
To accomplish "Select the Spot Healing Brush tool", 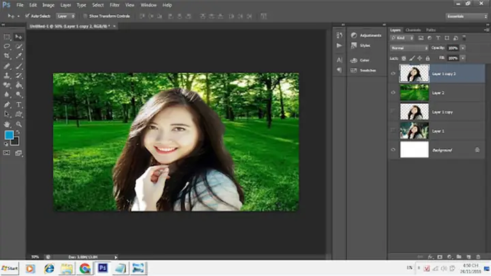I will click(x=7, y=66).
